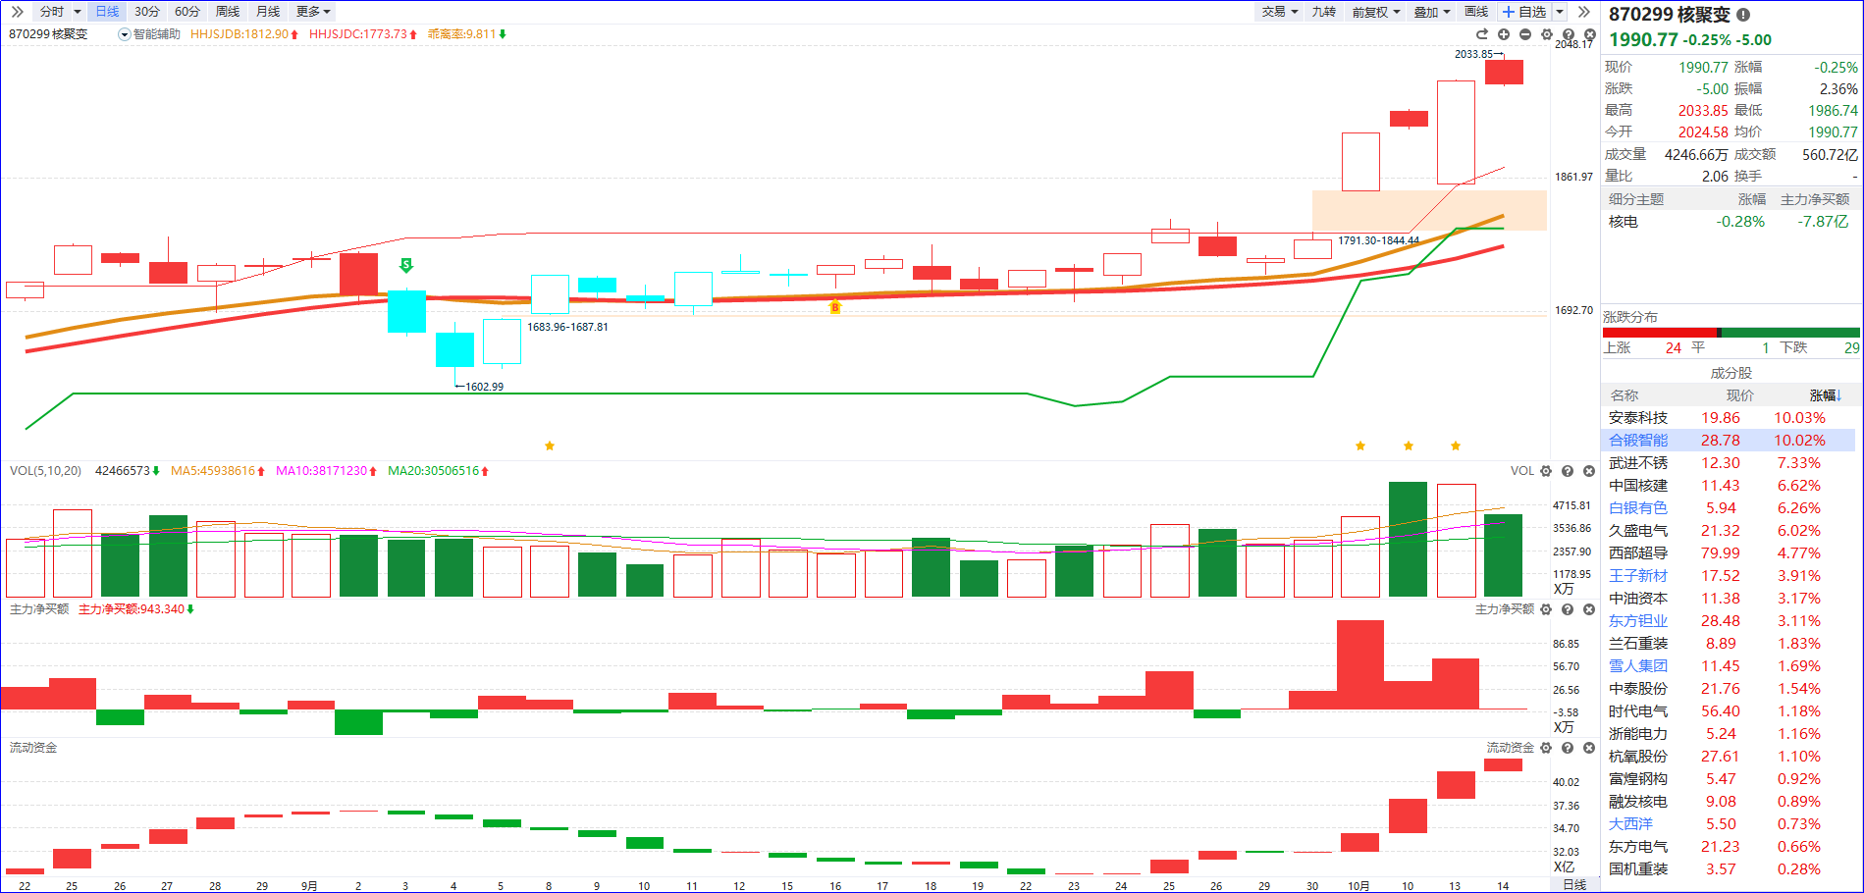This screenshot has height=893, width=1864.
Task: Open the 东方钽业 constituent stock
Action: [1638, 621]
